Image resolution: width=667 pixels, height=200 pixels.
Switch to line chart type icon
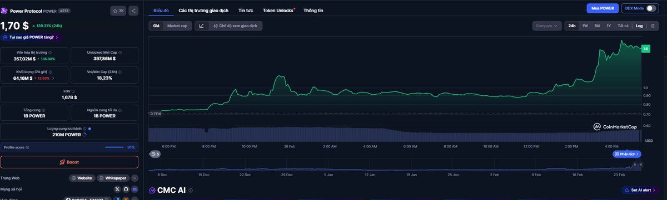[201, 26]
